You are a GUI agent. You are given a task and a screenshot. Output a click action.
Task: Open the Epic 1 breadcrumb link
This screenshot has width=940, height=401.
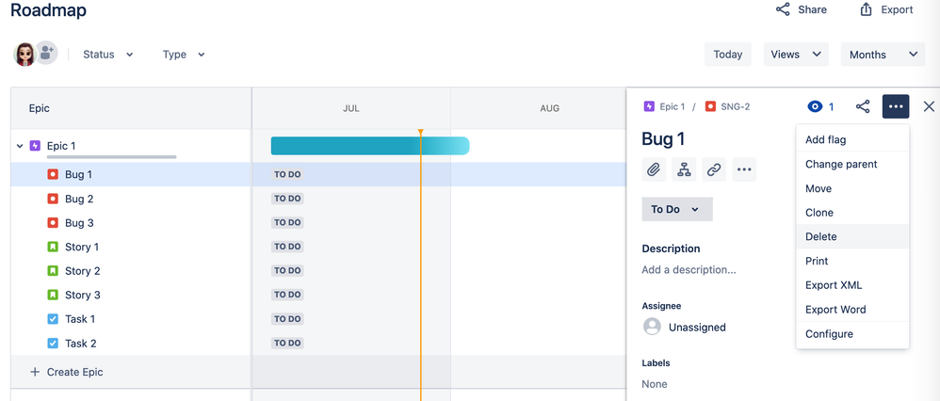coord(672,106)
